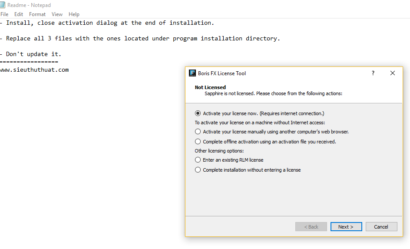Click the Cancel button in the dialog
Screen dimensions: 410x249
point(381,227)
